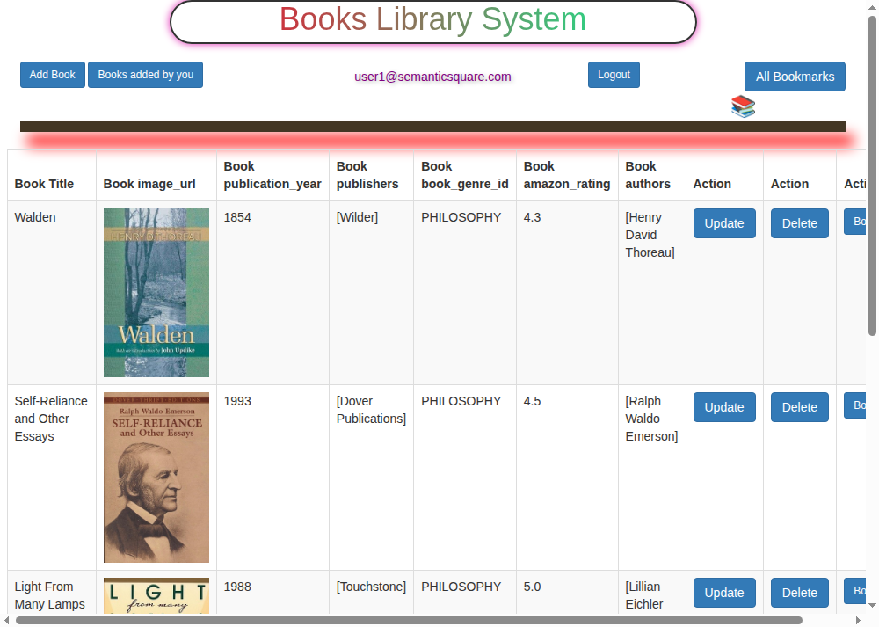Update the Light From Many Lamps entry
Screen dimensions: 879x627
point(723,593)
